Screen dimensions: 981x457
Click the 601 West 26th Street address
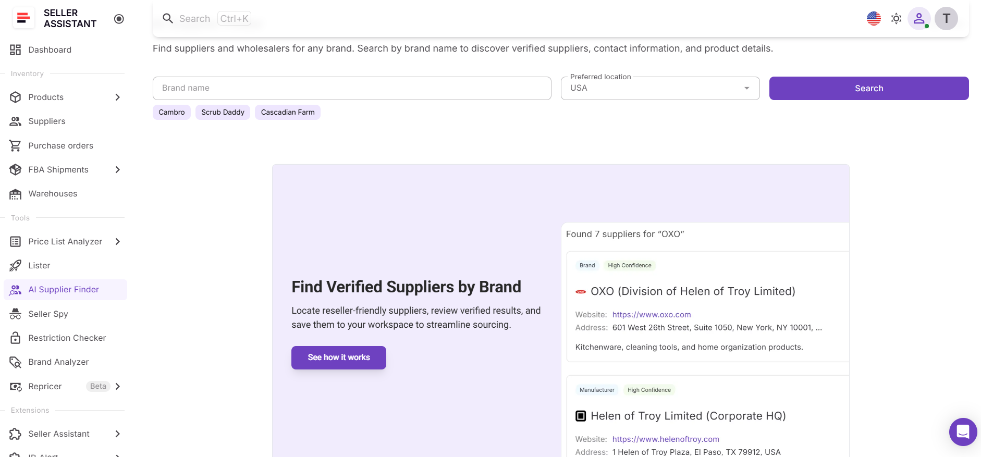pos(717,328)
